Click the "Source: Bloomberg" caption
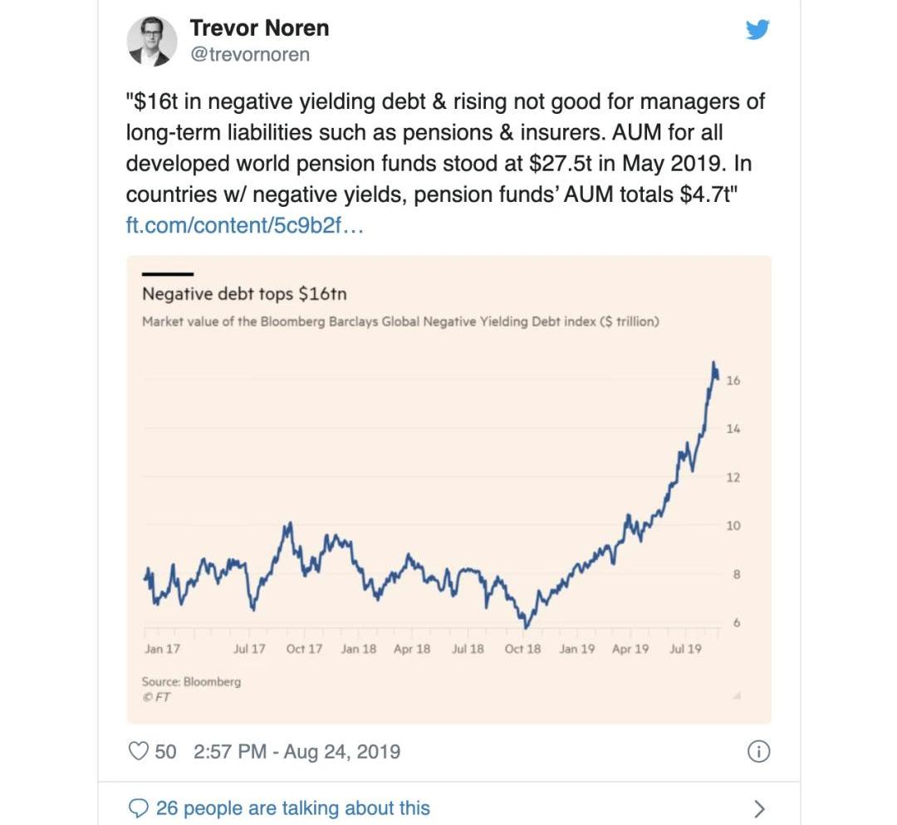Viewport: 897px width, 825px height. tap(191, 681)
